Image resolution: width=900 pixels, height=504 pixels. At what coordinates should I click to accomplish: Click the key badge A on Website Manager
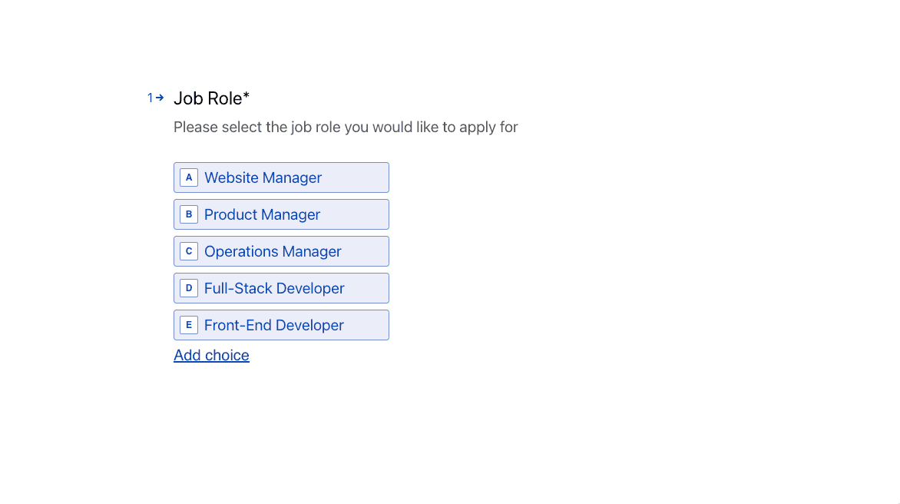coord(189,177)
